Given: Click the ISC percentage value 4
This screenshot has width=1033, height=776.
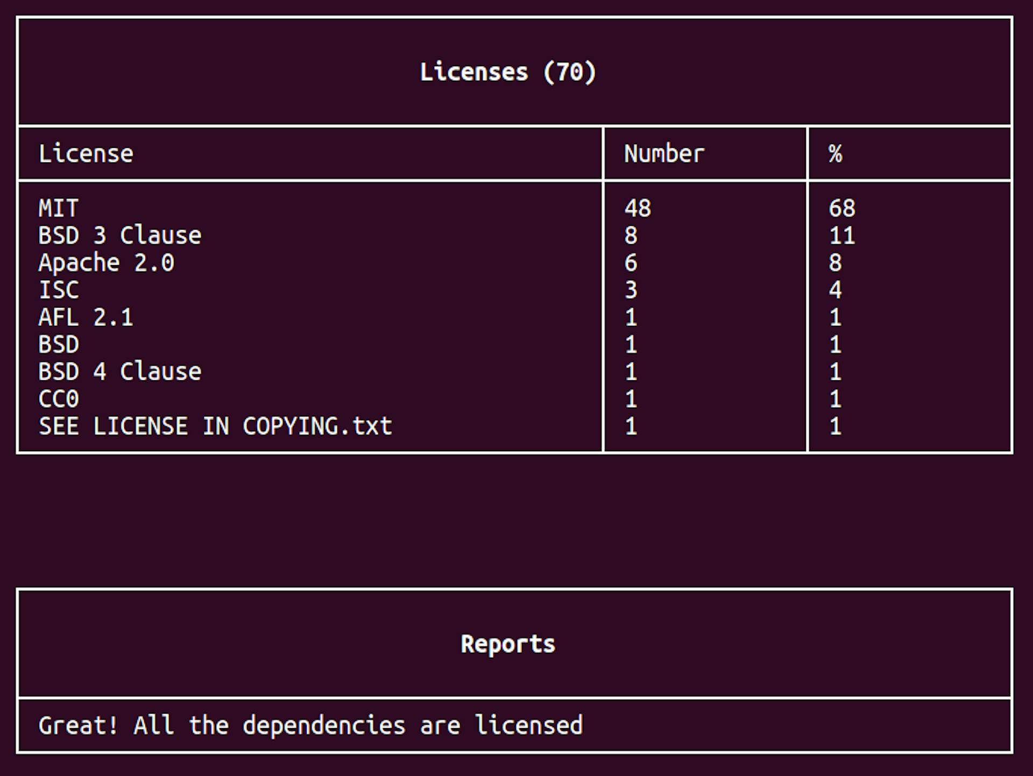Looking at the screenshot, I should [835, 290].
